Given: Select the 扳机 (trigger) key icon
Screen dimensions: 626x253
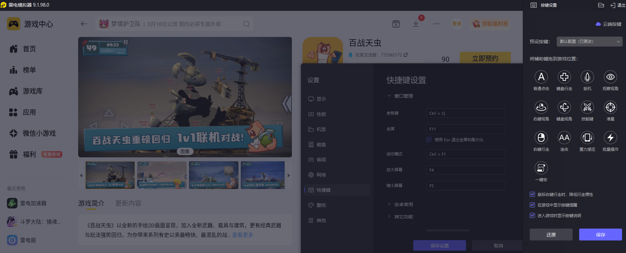Looking at the screenshot, I should pos(587,77).
